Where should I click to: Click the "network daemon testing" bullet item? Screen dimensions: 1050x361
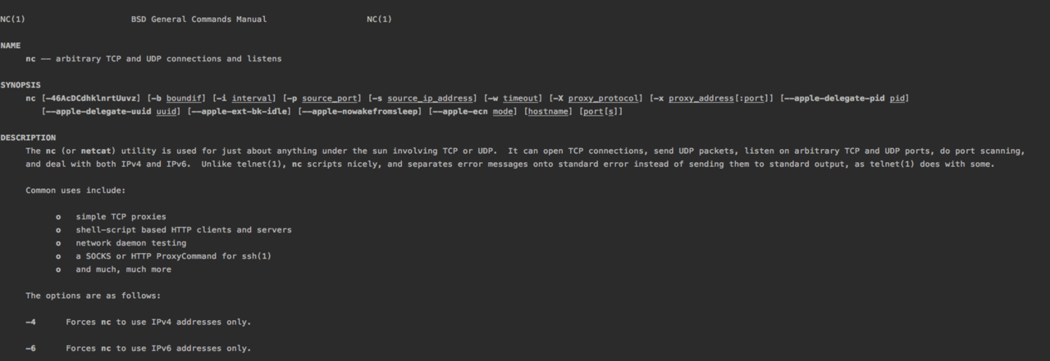[130, 243]
